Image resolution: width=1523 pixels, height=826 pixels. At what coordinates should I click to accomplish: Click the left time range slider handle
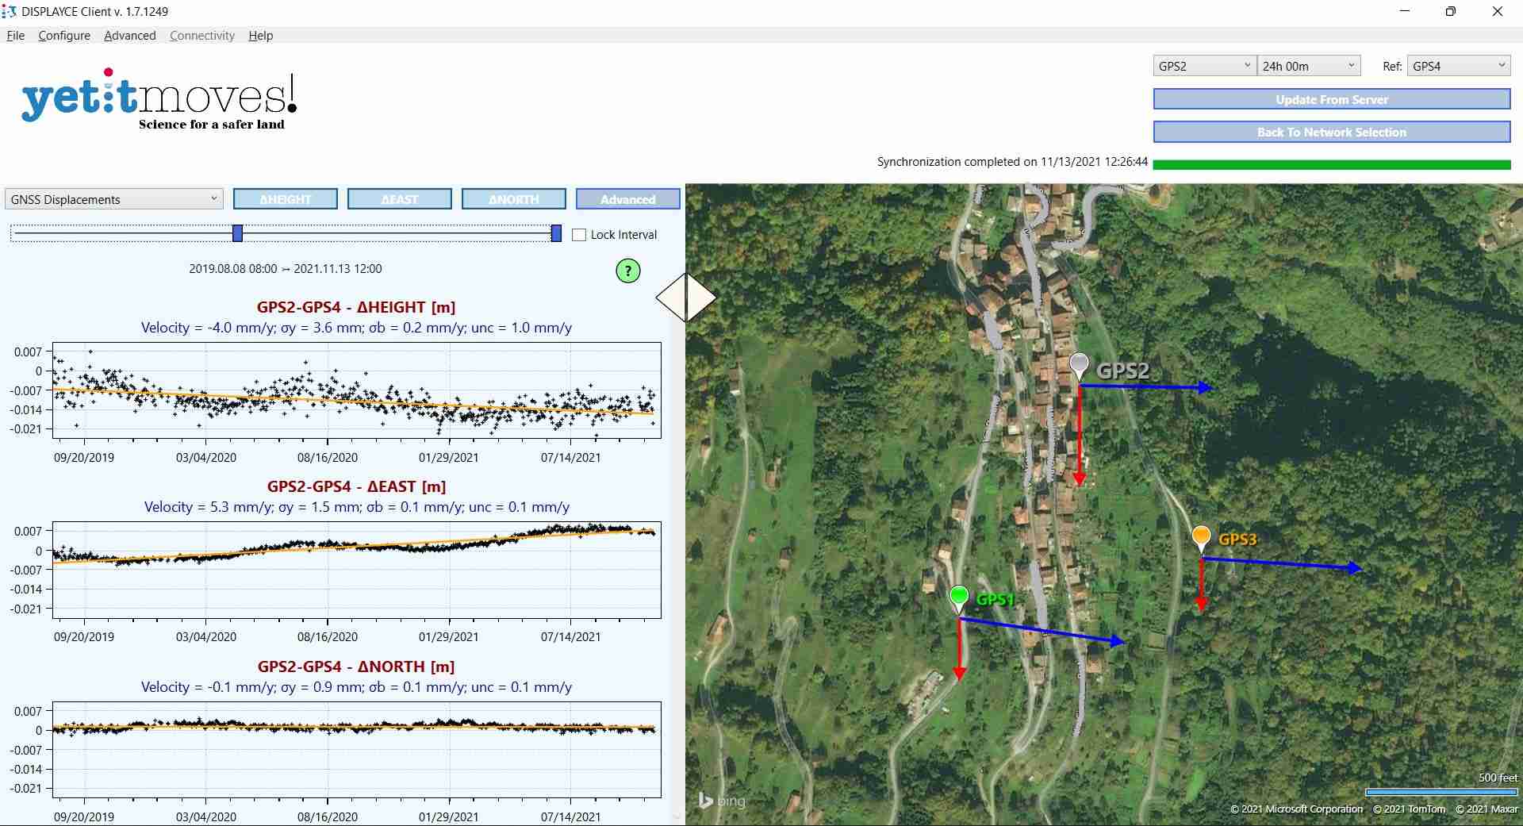237,233
